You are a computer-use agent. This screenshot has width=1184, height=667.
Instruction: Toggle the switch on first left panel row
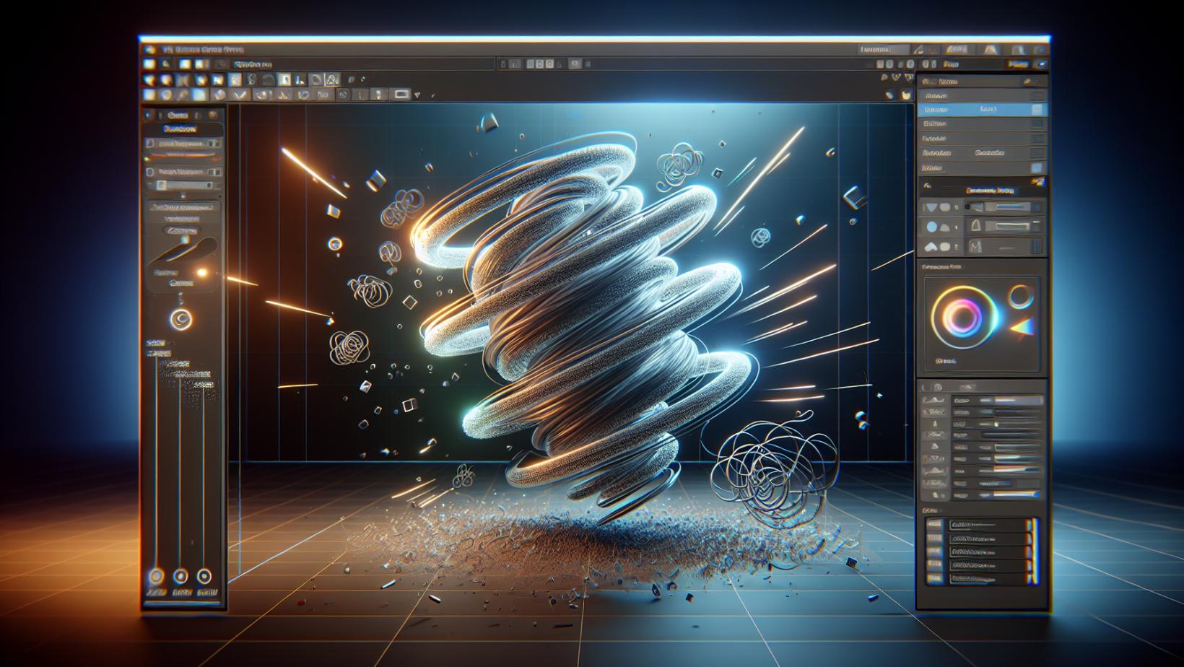pos(213,144)
